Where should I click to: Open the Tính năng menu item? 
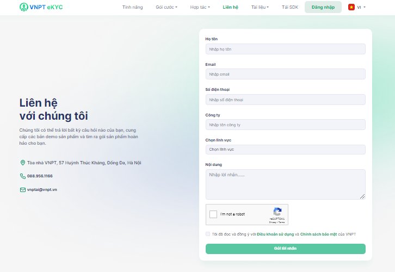(133, 7)
